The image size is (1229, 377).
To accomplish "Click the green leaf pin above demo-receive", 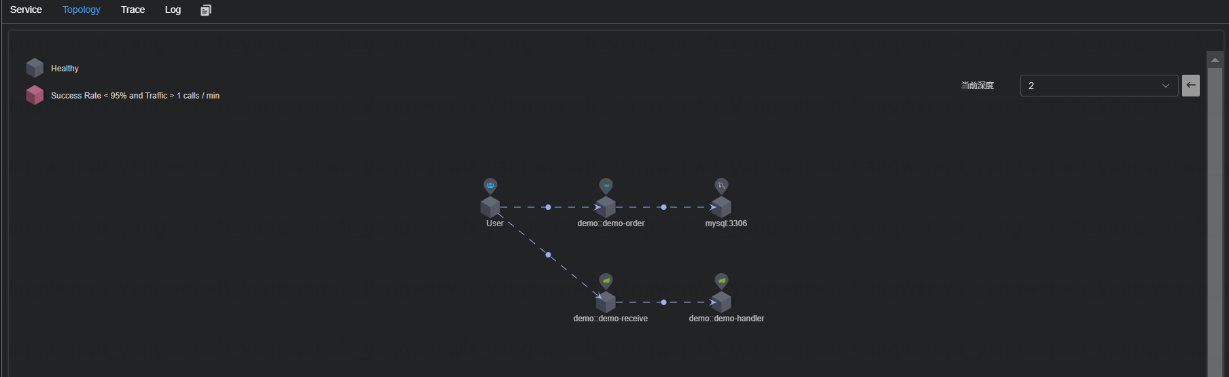I will (606, 281).
